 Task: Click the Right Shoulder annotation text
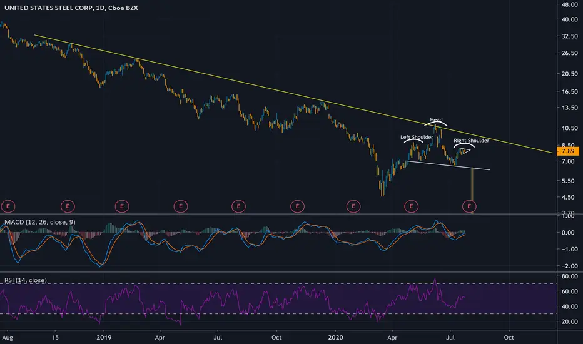[x=471, y=141]
